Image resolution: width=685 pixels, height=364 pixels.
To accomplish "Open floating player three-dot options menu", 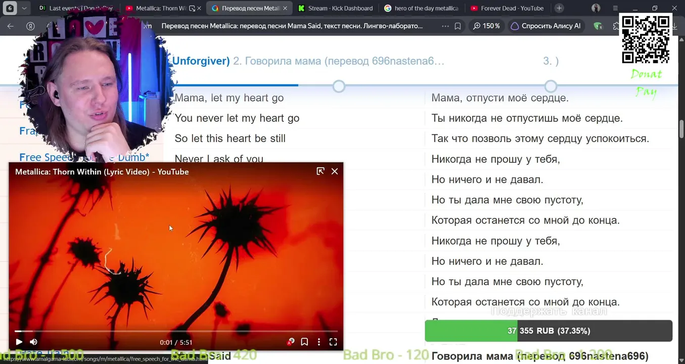I will (318, 342).
